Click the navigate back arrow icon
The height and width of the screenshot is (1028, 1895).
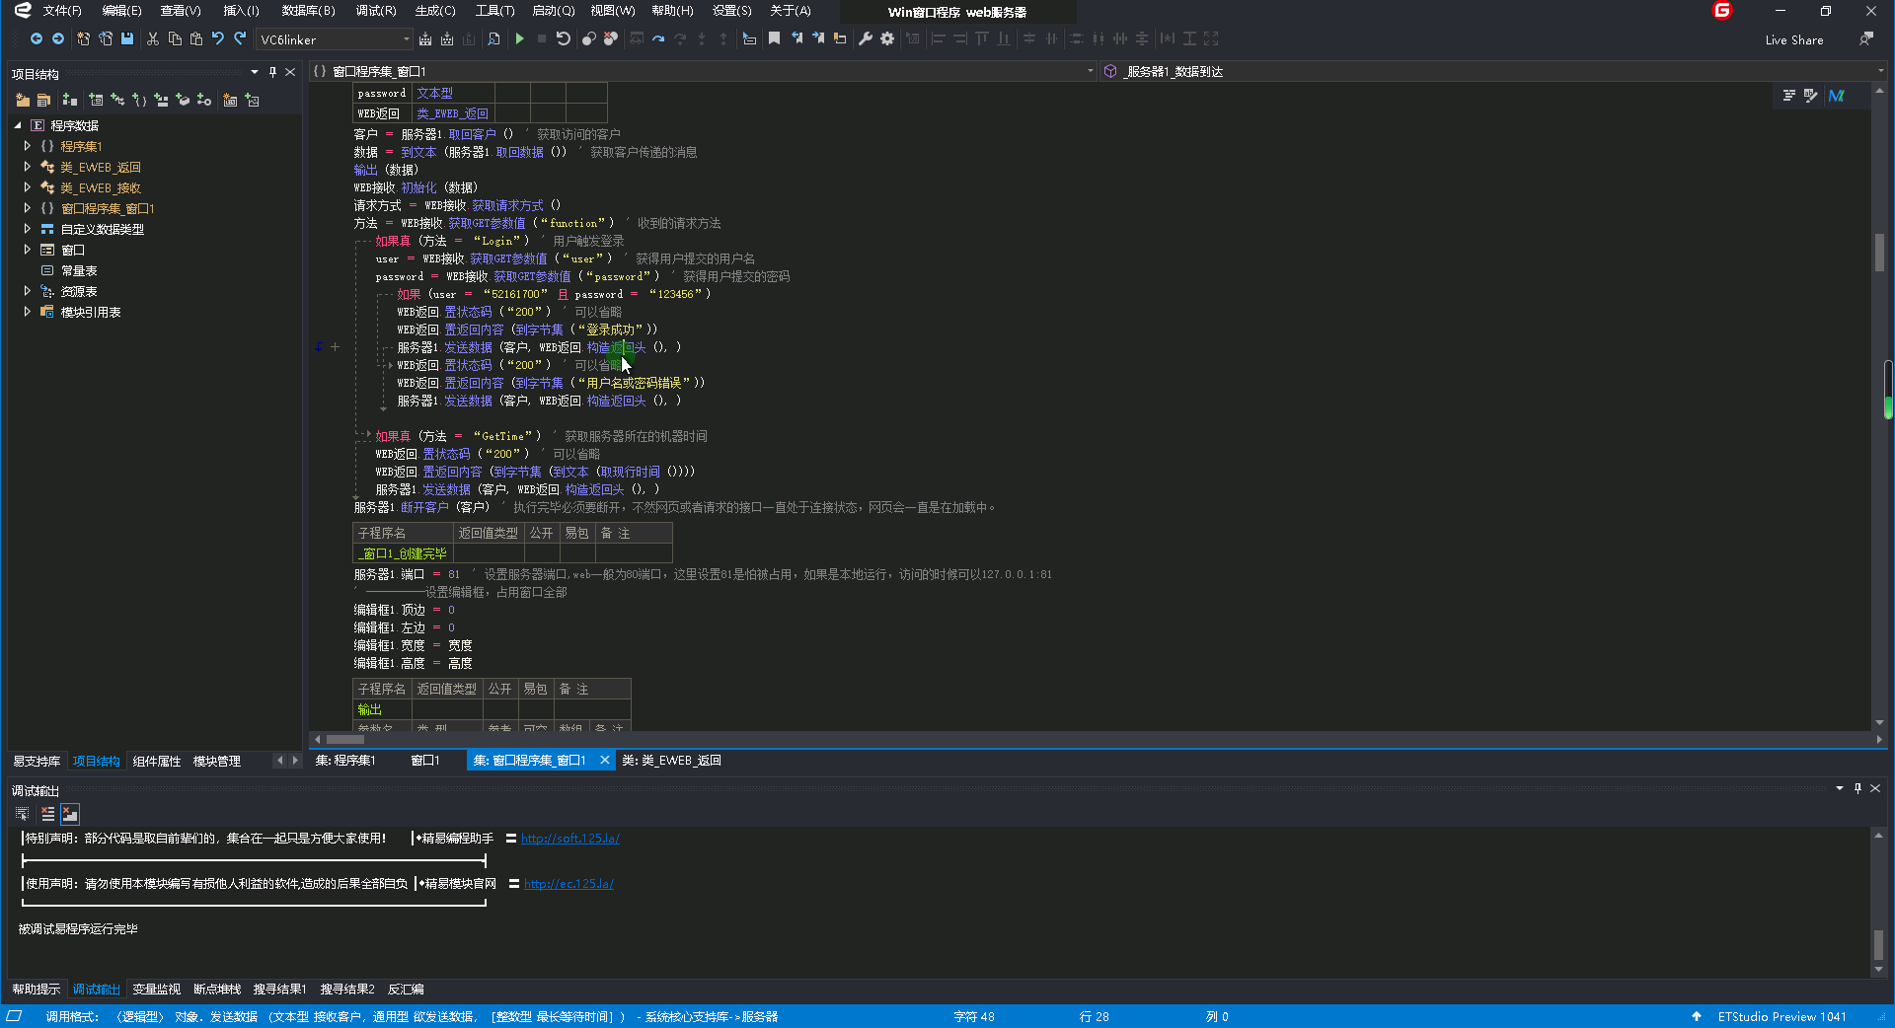tap(37, 39)
